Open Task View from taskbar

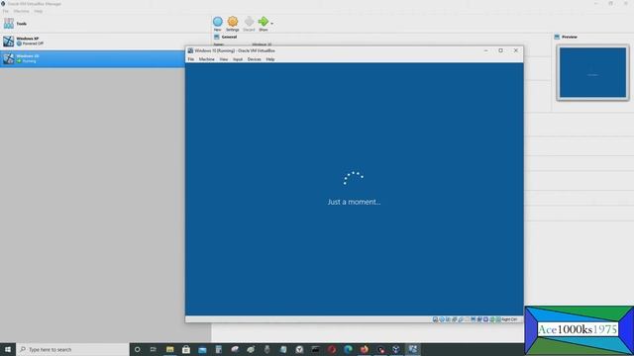pos(154,349)
